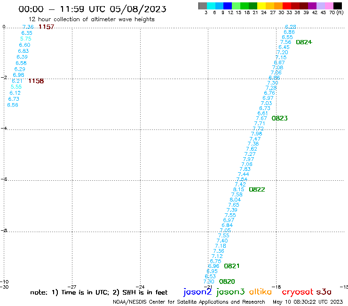Click the 1157 pass time marker

tap(47, 27)
